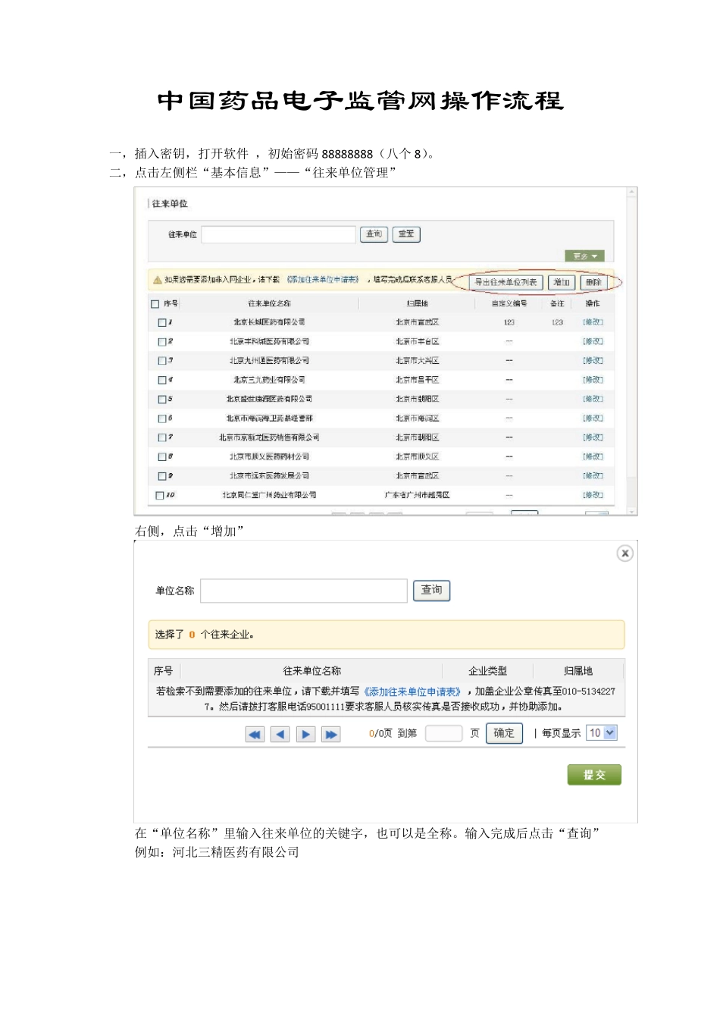Screen dimensions: 720x1019
Task: Click 北京市昌平区 cell
Action: 417,380
